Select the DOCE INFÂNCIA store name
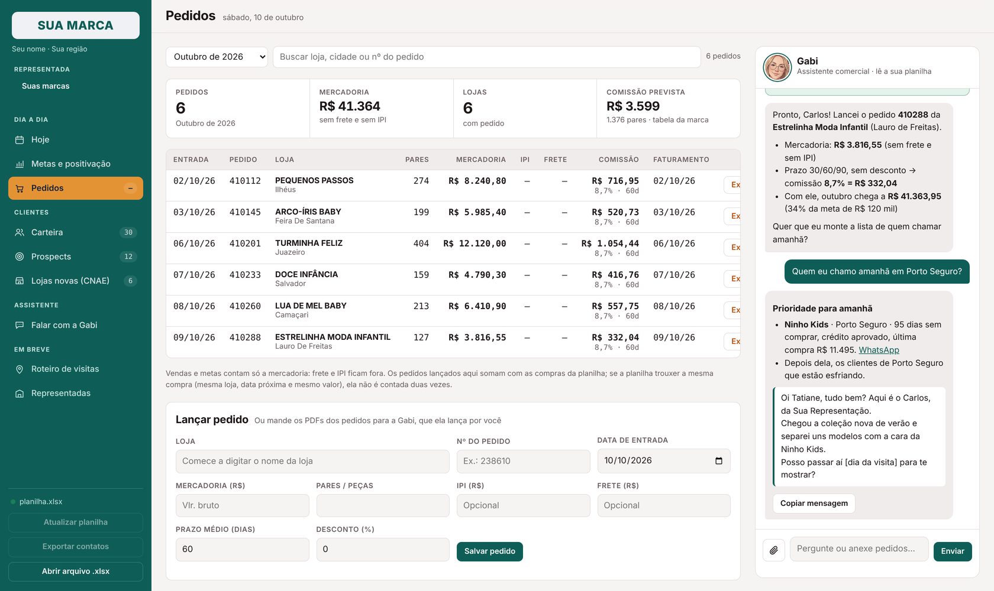The image size is (994, 591). tap(306, 275)
